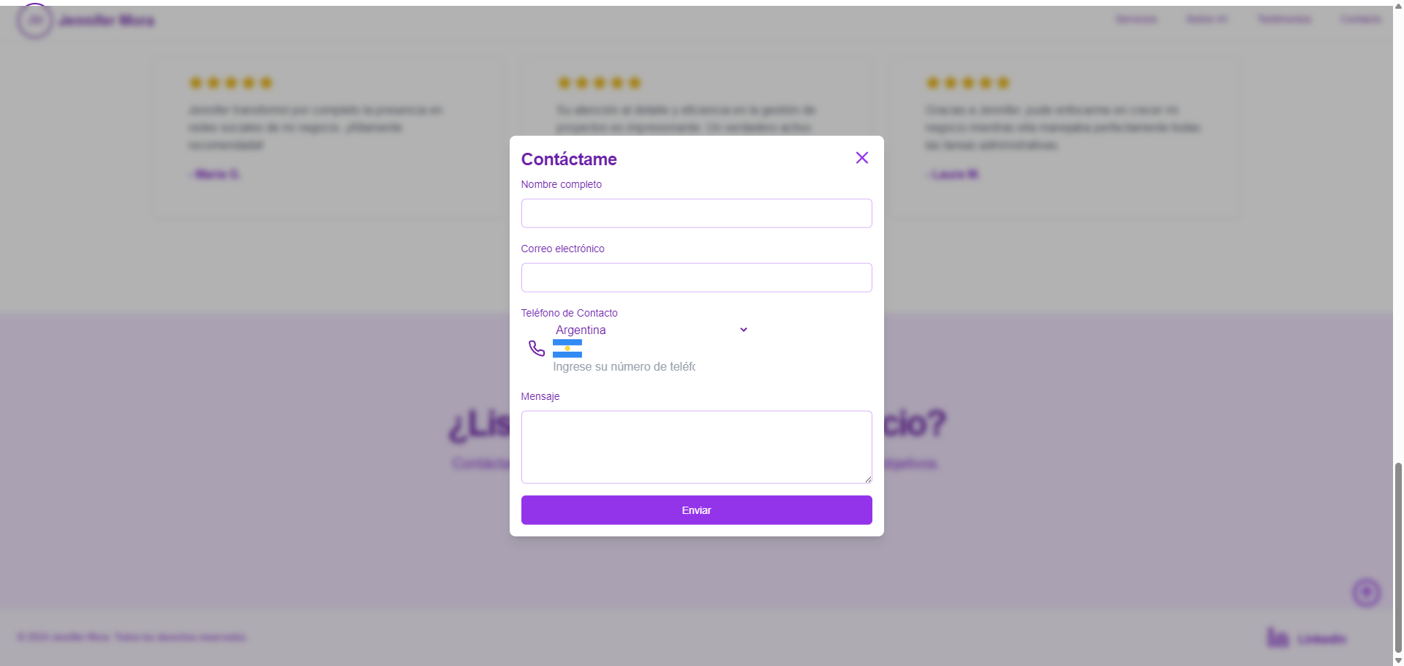Screen dimensions: 1404x666
Task: Expand the Teléfono de Contacto country picker
Action: click(651, 330)
